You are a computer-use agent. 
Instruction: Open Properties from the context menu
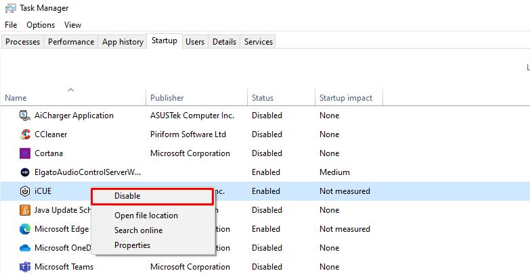[x=132, y=245]
